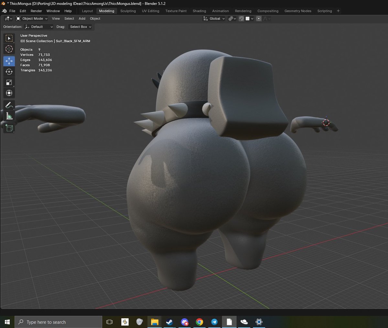Select the Rotate tool
Image resolution: width=388 pixels, height=328 pixels.
click(9, 72)
